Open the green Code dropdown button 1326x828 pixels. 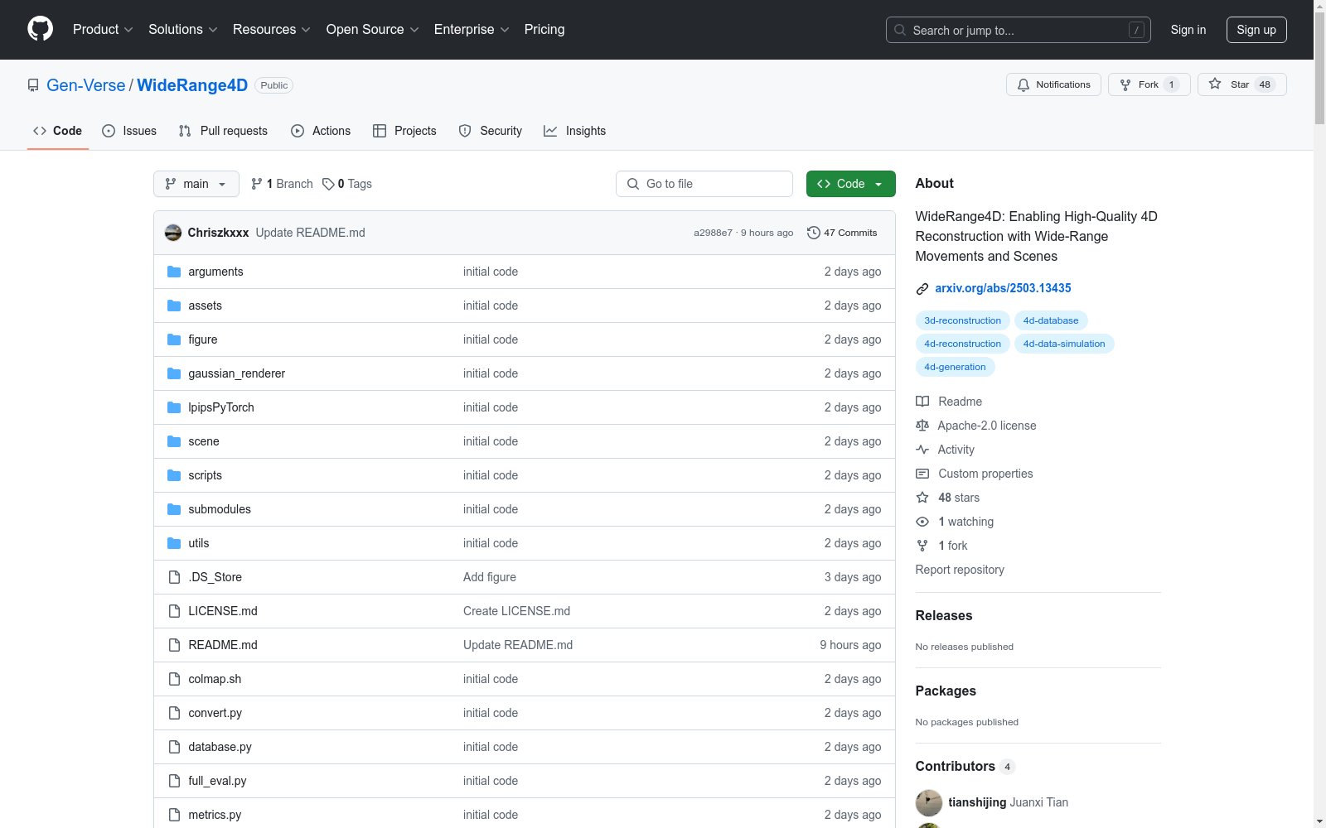point(851,184)
